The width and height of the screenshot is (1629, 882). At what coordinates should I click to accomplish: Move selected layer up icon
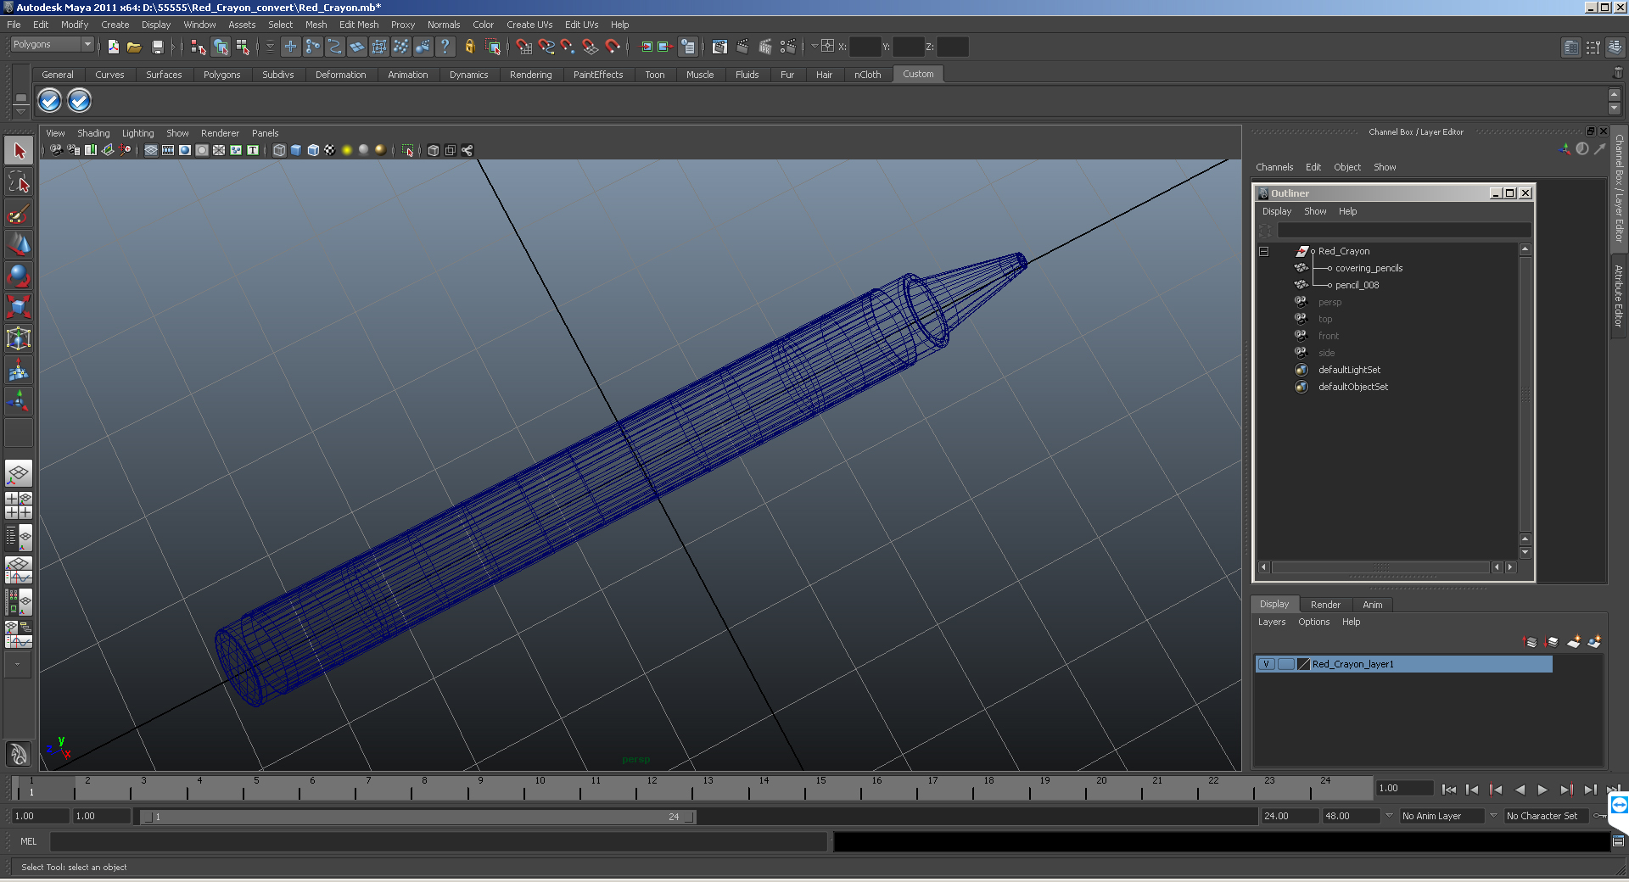coord(1531,642)
